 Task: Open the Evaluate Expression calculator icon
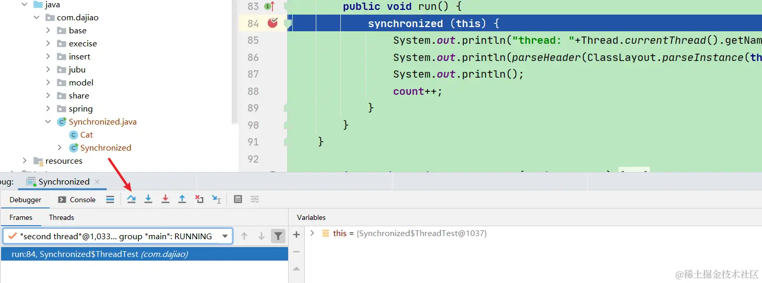pos(238,199)
